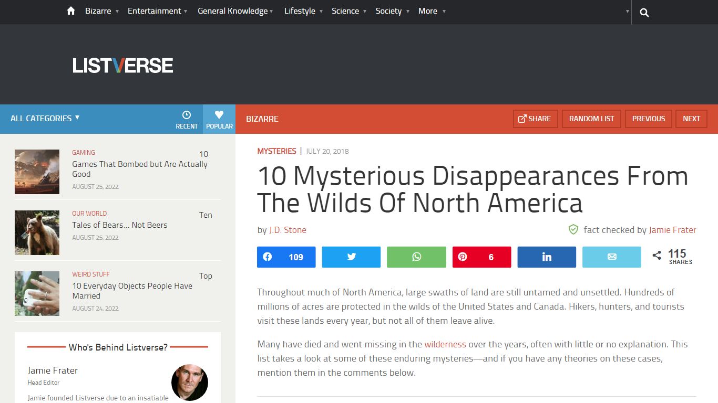Click the Weird Stuff category label
718x403 pixels.
pyautogui.click(x=91, y=274)
